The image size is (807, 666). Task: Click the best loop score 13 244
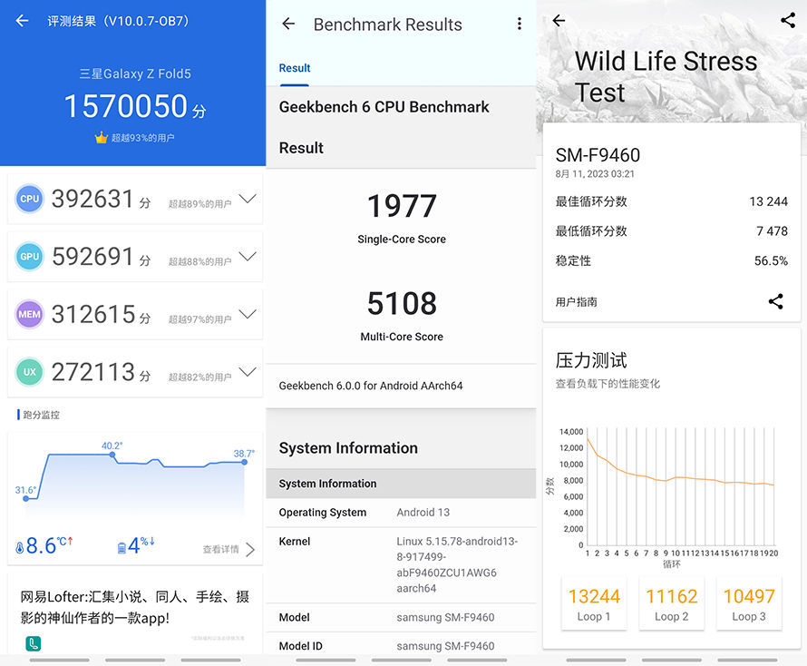click(768, 201)
